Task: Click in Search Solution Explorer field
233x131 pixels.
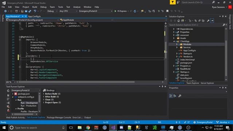Action: pyautogui.click(x=196, y=25)
